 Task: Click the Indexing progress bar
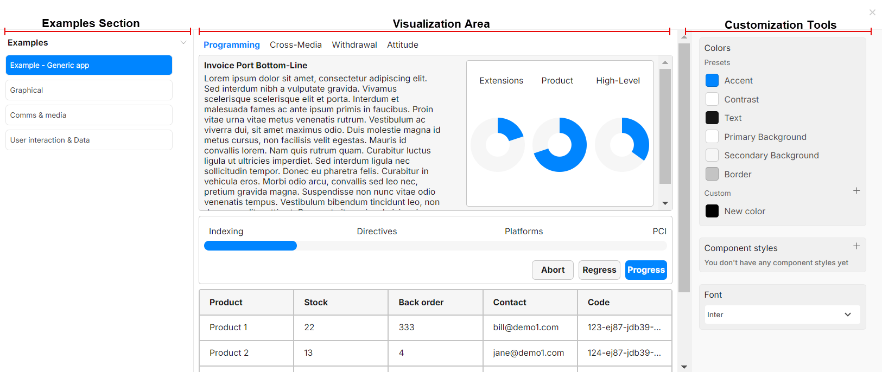click(x=435, y=246)
